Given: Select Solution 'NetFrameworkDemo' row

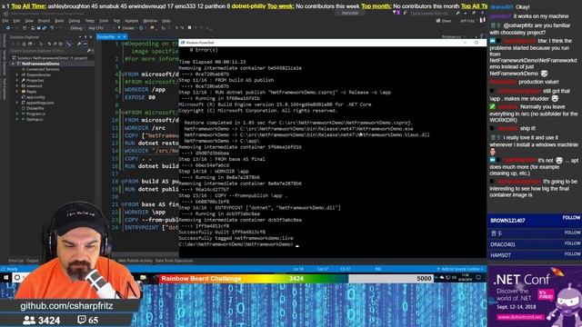Looking at the screenshot, I should 50,58.
